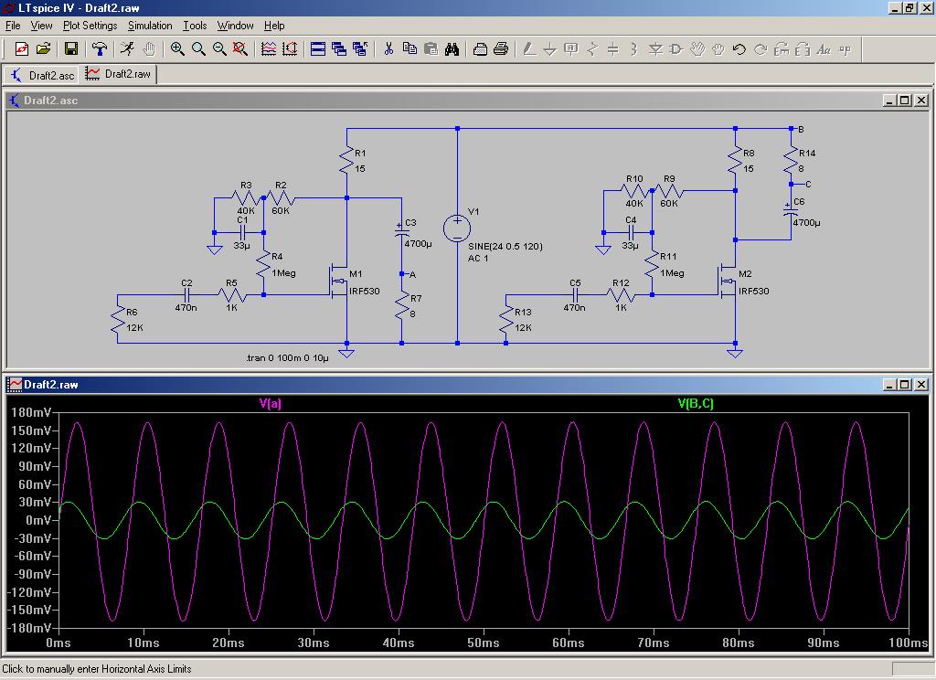Click the Autorange Y-axis icon
Viewport: 936px width, 680px height.
[290, 49]
